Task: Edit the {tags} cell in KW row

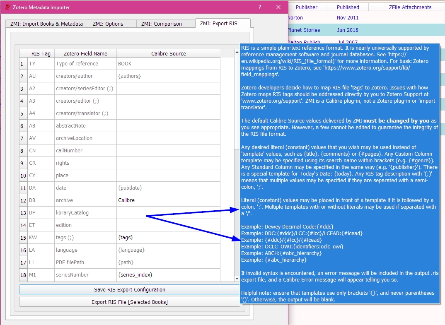Action: pos(168,237)
